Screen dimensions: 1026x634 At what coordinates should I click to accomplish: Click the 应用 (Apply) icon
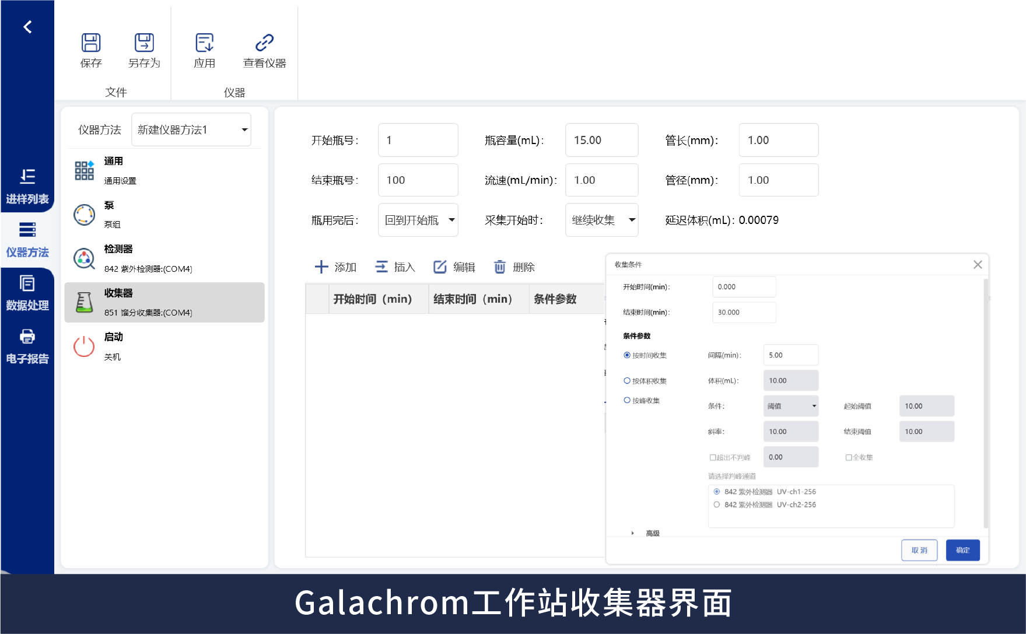point(204,43)
